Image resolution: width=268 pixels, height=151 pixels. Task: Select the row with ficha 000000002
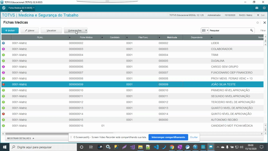point(132,43)
